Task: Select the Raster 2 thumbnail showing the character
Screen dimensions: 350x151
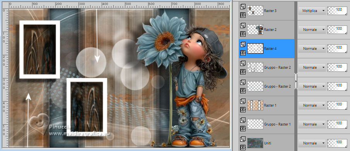Action: [255, 29]
